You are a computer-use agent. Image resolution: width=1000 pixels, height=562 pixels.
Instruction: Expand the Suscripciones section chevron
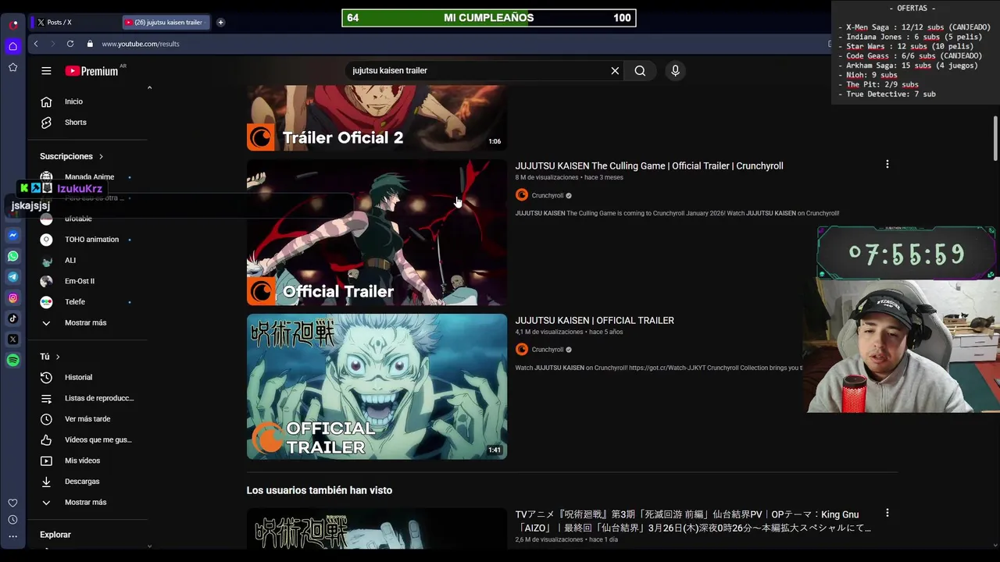tap(101, 156)
